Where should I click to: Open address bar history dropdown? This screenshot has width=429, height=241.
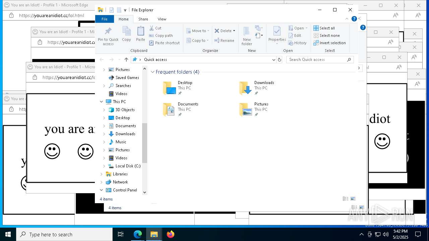pos(274,60)
